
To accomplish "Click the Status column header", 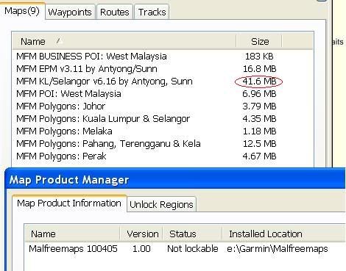I will coord(193,234).
